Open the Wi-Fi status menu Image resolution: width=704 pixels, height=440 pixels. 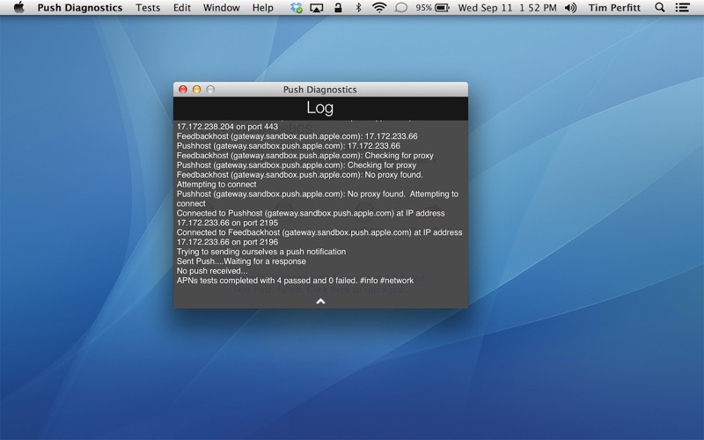click(379, 8)
